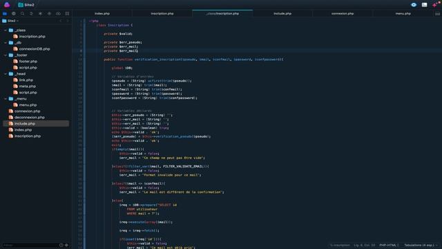Click the Site2 project icon in title bar
The height and width of the screenshot is (249, 442).
tap(21, 5)
